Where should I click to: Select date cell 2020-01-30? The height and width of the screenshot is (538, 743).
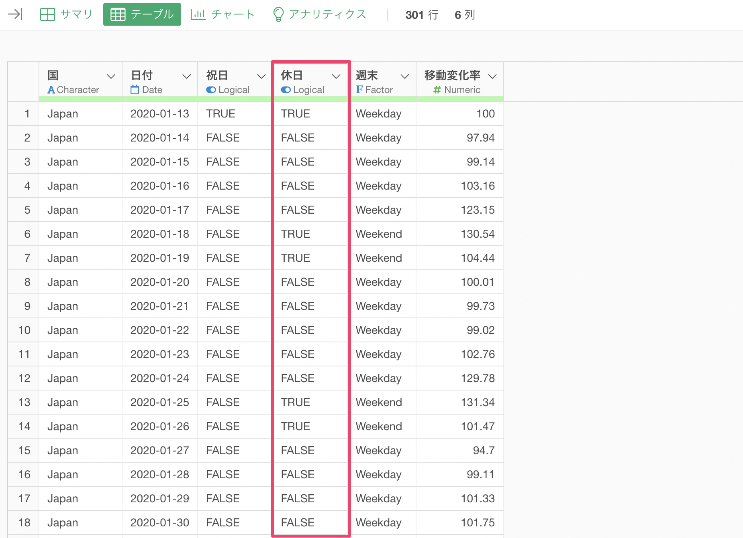[x=160, y=523]
